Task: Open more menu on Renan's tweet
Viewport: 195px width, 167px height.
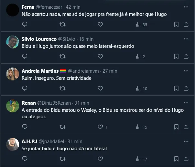Action: pos(186,103)
